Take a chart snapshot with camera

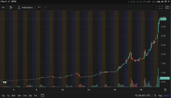tap(167, 7)
